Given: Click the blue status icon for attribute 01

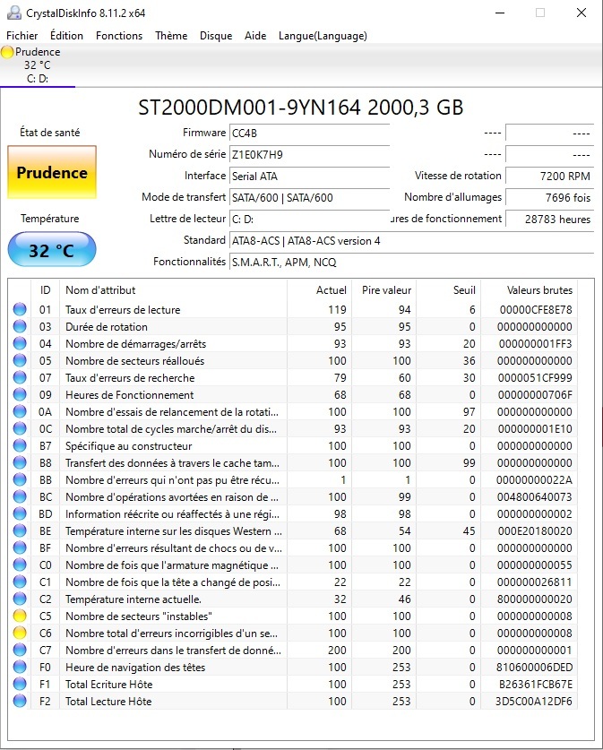Looking at the screenshot, I should [x=20, y=309].
